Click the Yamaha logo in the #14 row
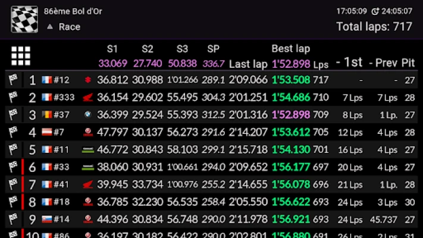The height and width of the screenshot is (238, 423). (x=87, y=219)
